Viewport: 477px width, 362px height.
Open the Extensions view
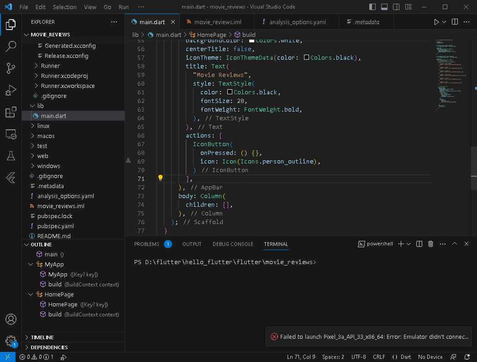(10, 112)
